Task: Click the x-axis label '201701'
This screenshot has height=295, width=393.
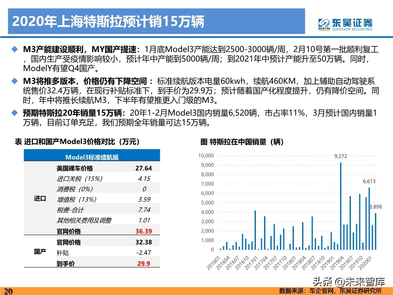Action: tap(251, 263)
